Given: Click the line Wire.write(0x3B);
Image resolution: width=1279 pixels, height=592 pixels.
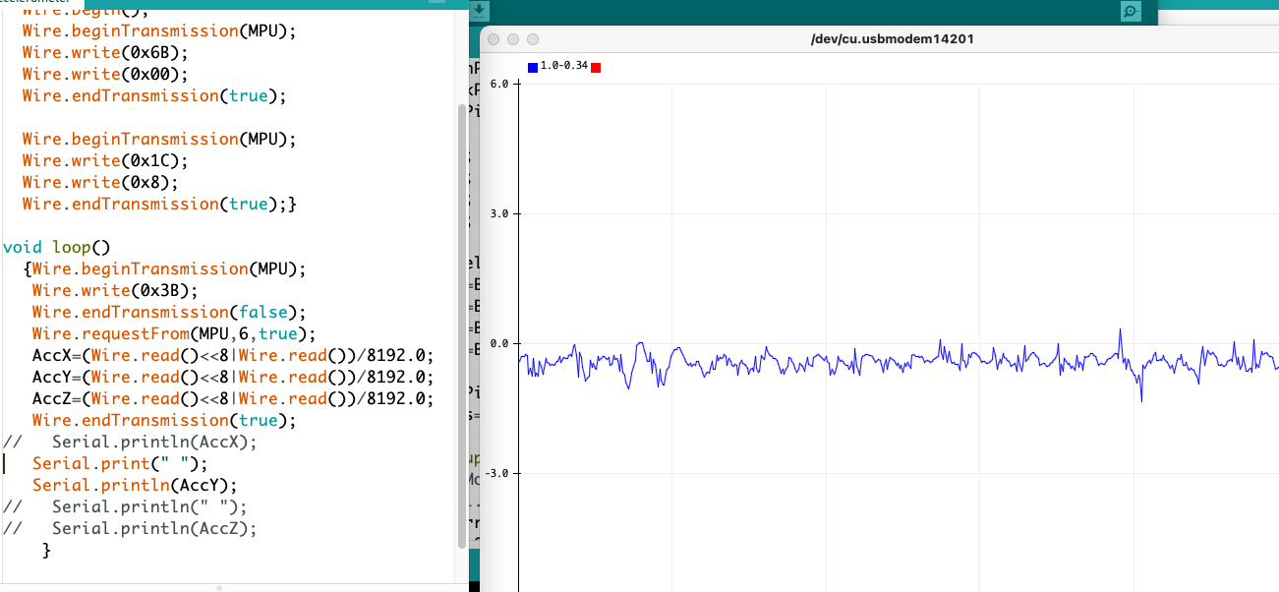Looking at the screenshot, I should click(115, 290).
